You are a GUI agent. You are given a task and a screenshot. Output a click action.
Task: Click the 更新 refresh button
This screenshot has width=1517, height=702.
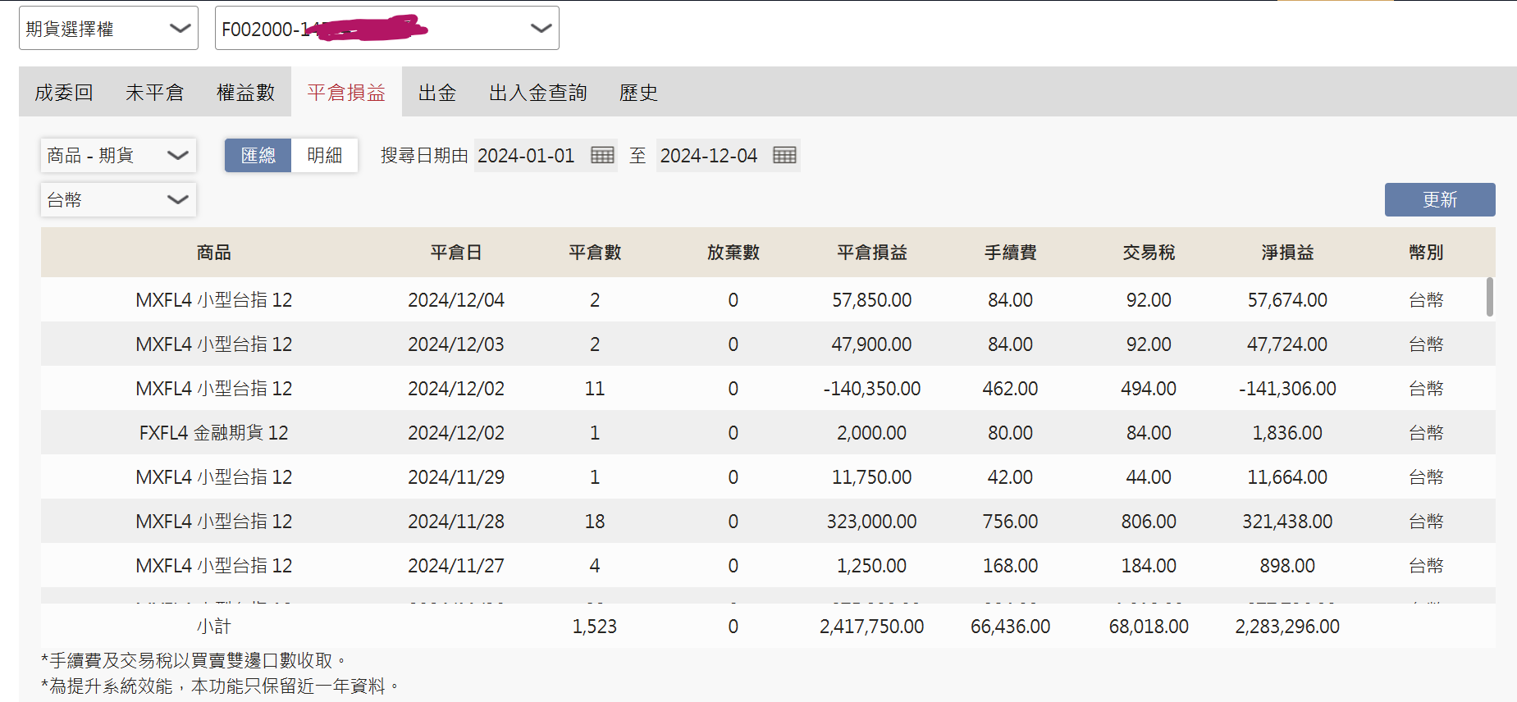click(1440, 199)
